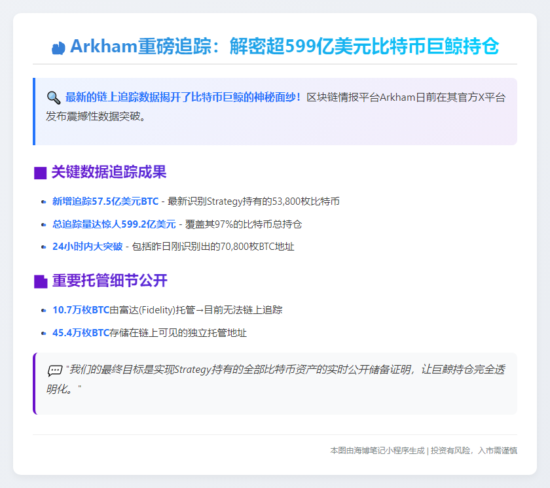The height and width of the screenshot is (488, 550).
Task: Click the quote ending 明化。
Action: pos(63,389)
